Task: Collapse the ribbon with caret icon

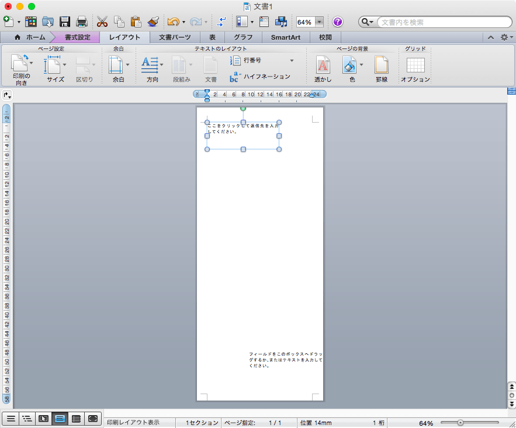Action: 491,37
